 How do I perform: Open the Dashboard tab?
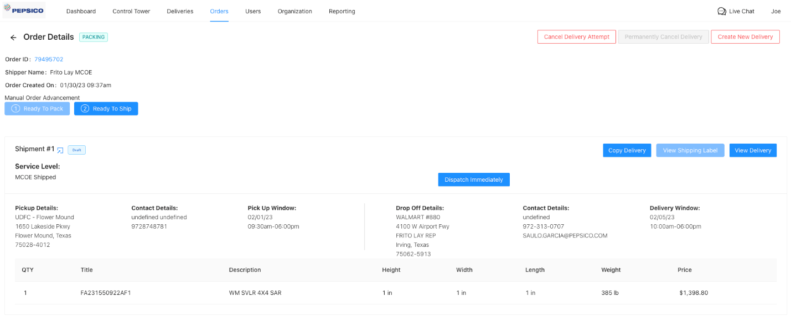pyautogui.click(x=81, y=11)
